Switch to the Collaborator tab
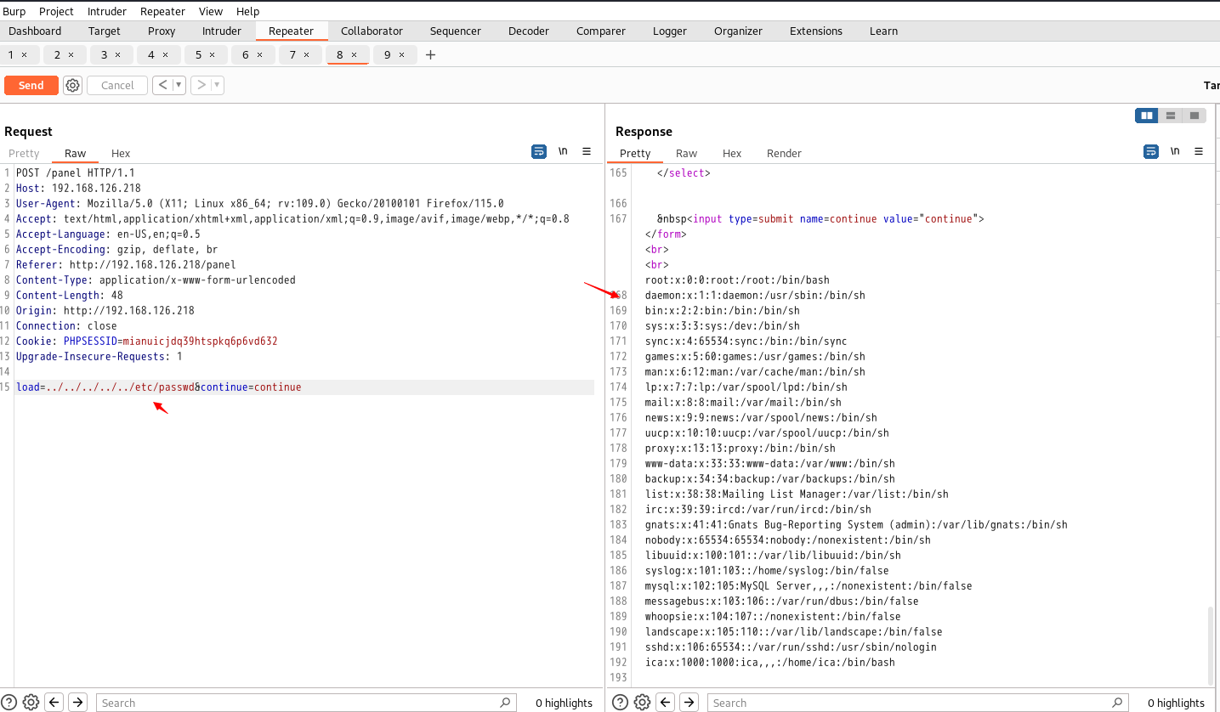The image size is (1220, 712). pos(372,31)
